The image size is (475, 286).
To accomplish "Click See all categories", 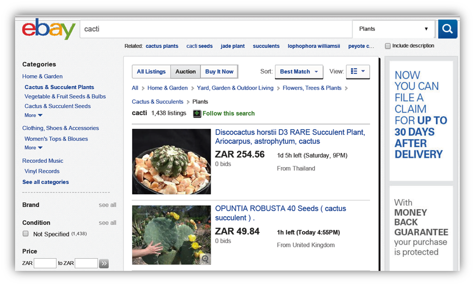I will coord(45,182).
